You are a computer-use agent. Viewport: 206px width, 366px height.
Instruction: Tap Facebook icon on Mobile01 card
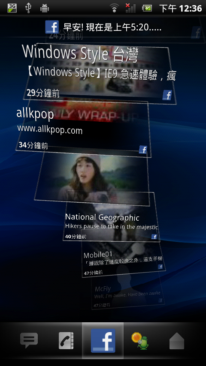(161, 267)
